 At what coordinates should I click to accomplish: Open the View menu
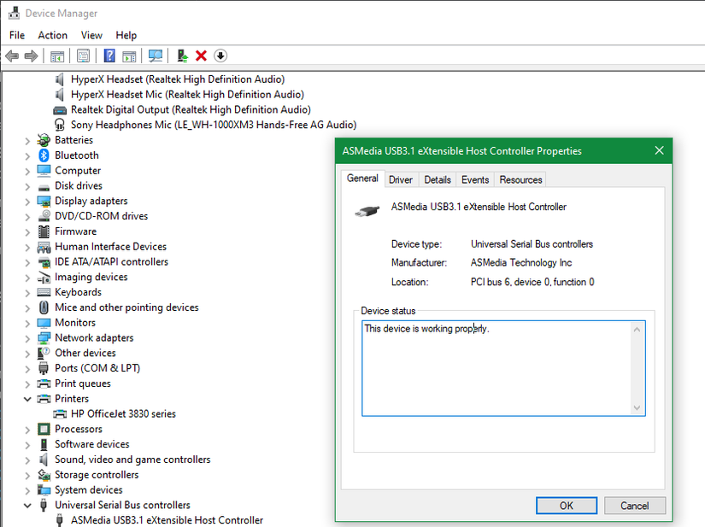(91, 35)
